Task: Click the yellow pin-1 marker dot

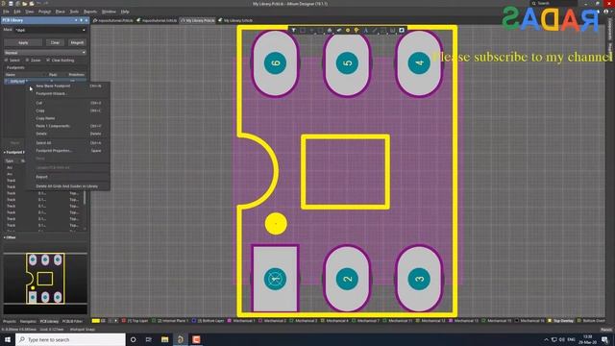Action: coord(276,224)
